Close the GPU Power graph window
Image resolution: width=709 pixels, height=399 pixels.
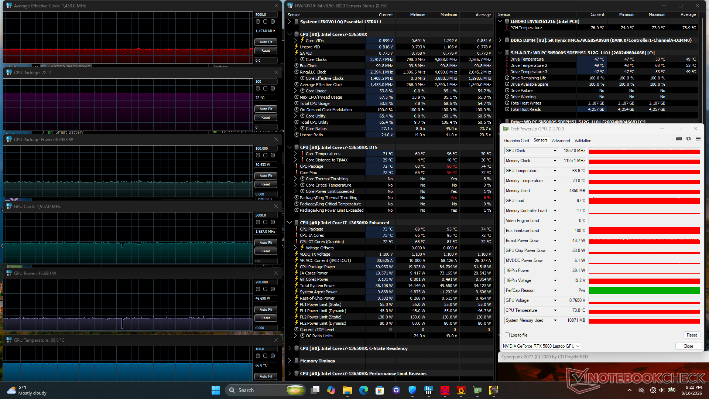(276, 273)
